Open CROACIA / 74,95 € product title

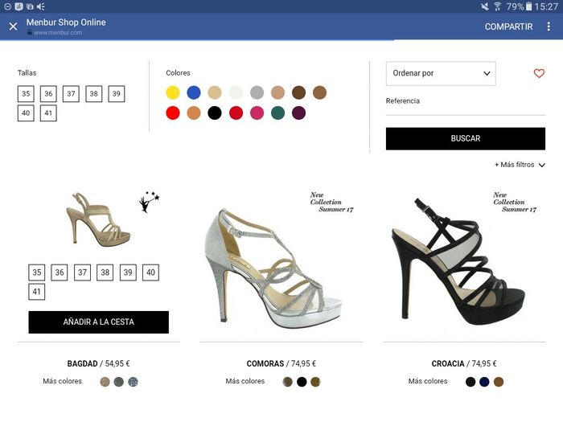pyautogui.click(x=464, y=363)
